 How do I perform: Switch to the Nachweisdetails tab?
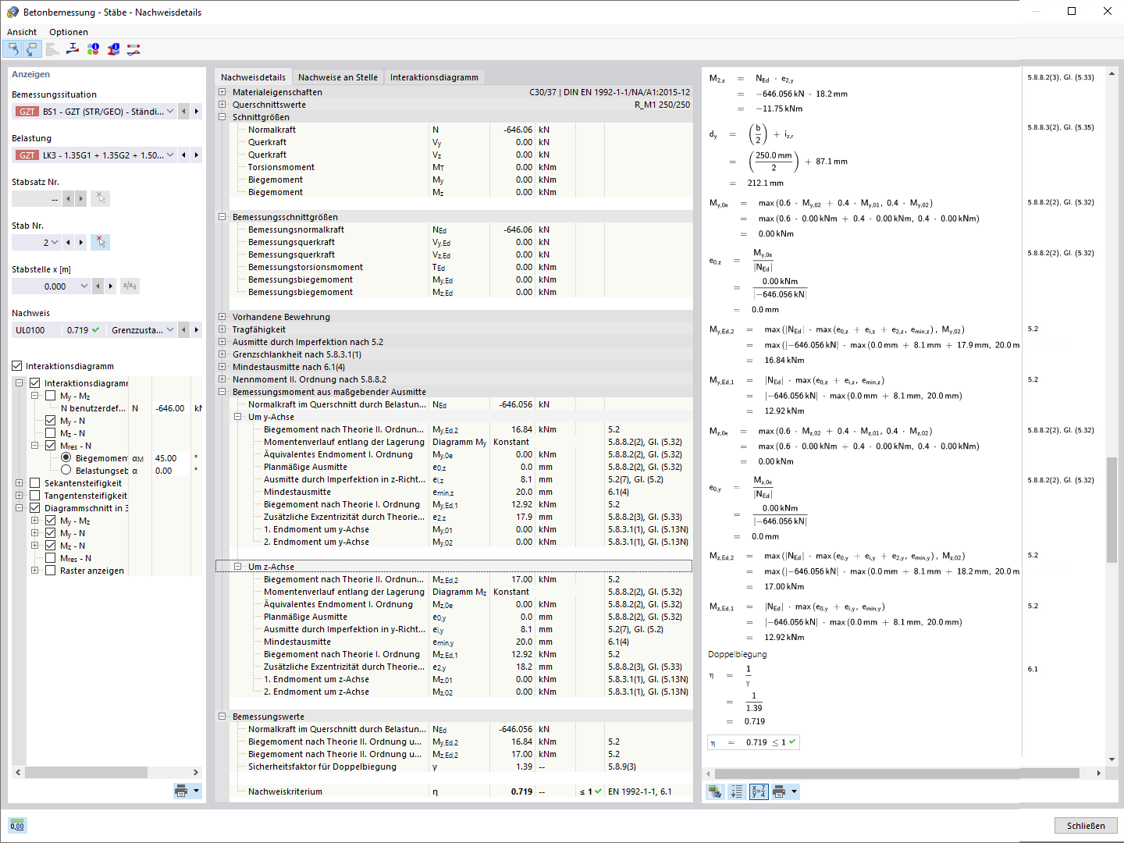click(253, 77)
